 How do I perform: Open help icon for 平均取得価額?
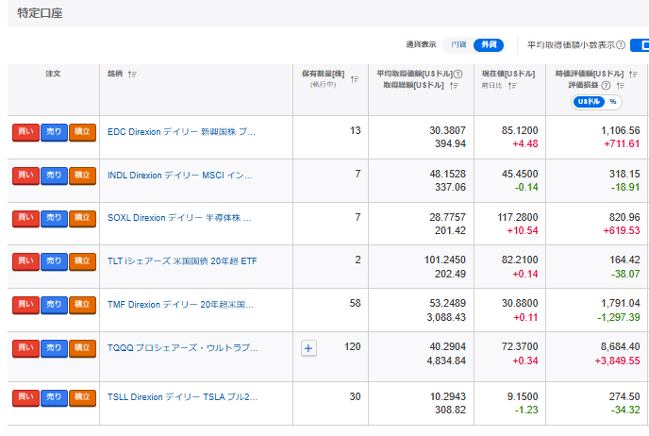(x=458, y=75)
